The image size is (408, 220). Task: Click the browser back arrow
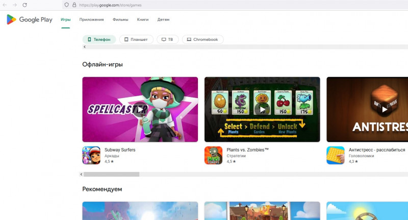(x=5, y=5)
